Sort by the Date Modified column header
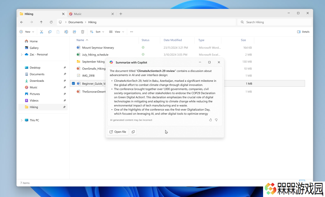 click(x=173, y=40)
